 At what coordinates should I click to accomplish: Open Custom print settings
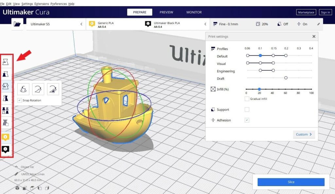pos(304,134)
